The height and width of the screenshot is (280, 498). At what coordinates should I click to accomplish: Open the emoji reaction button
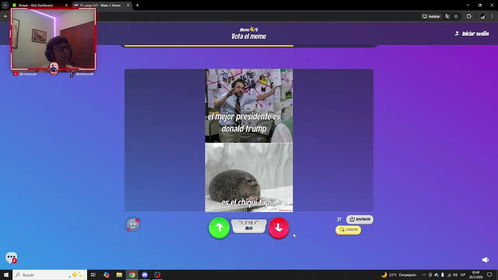133,224
